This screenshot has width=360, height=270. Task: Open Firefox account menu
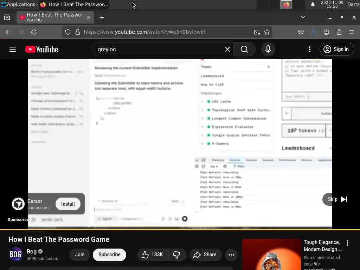[x=326, y=32]
